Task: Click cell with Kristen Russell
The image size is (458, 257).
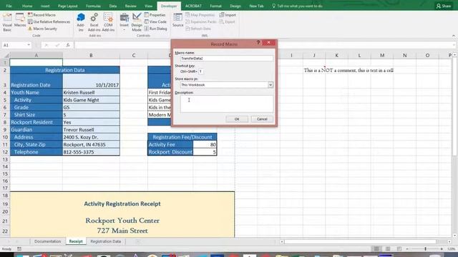Action: click(x=91, y=92)
